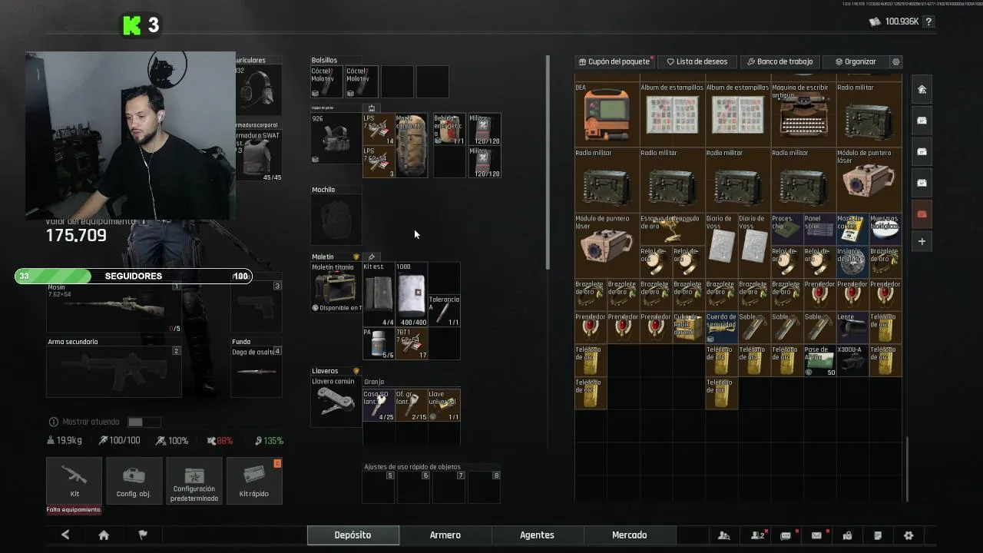Image resolution: width=983 pixels, height=553 pixels.
Task: Select the Estatua de leopardo de oro
Action: (671, 229)
